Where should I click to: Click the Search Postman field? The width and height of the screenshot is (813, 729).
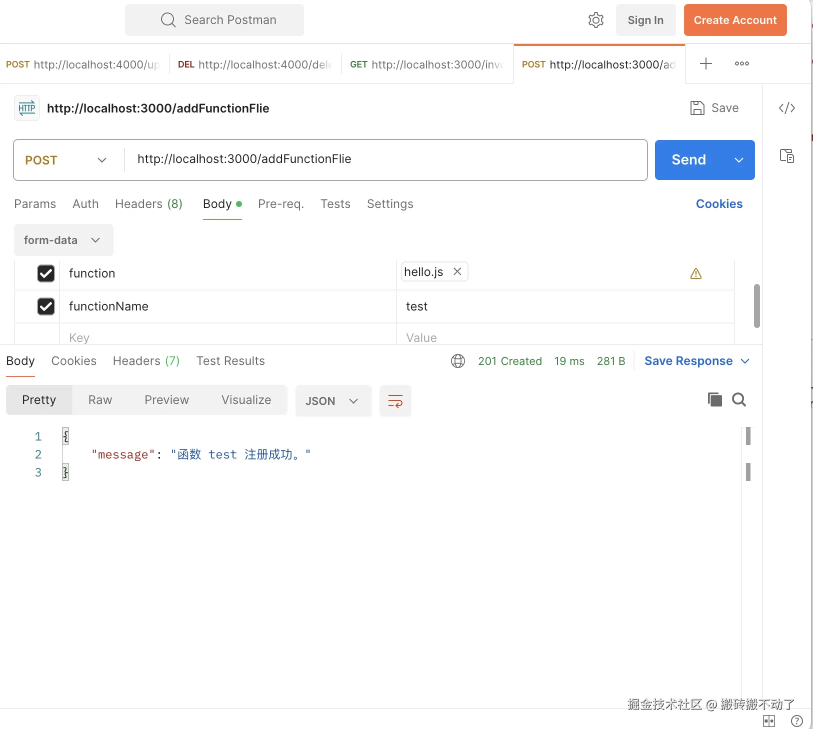[x=214, y=20]
